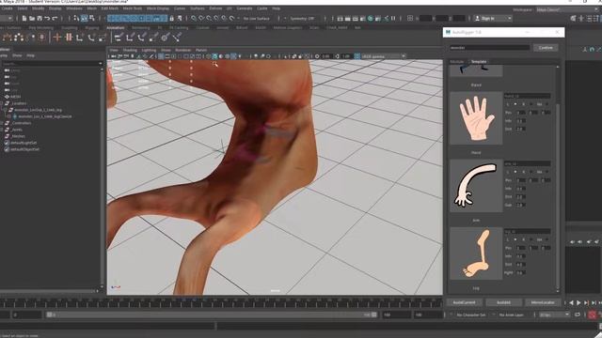Click the time range slider bar
This screenshot has width=602, height=338.
pyautogui.click(x=213, y=315)
